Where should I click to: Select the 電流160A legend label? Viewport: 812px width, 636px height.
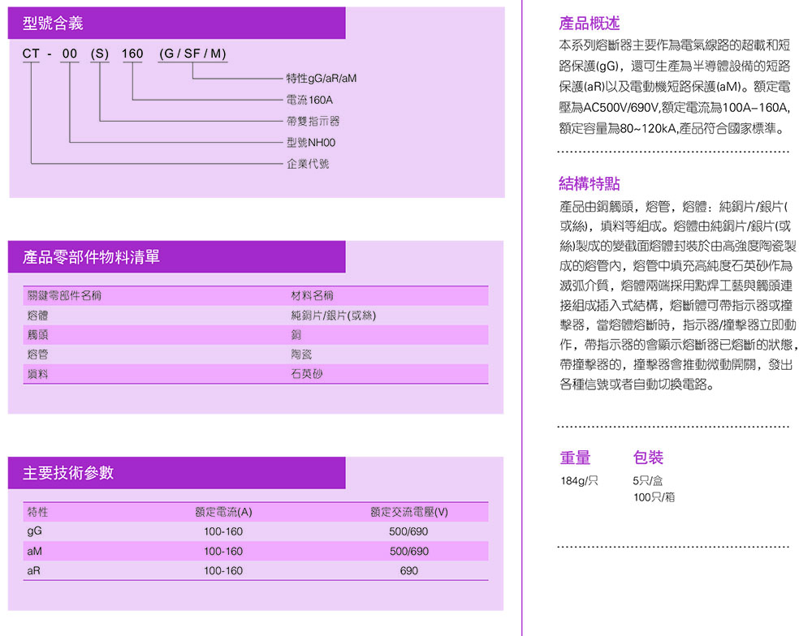(x=309, y=101)
